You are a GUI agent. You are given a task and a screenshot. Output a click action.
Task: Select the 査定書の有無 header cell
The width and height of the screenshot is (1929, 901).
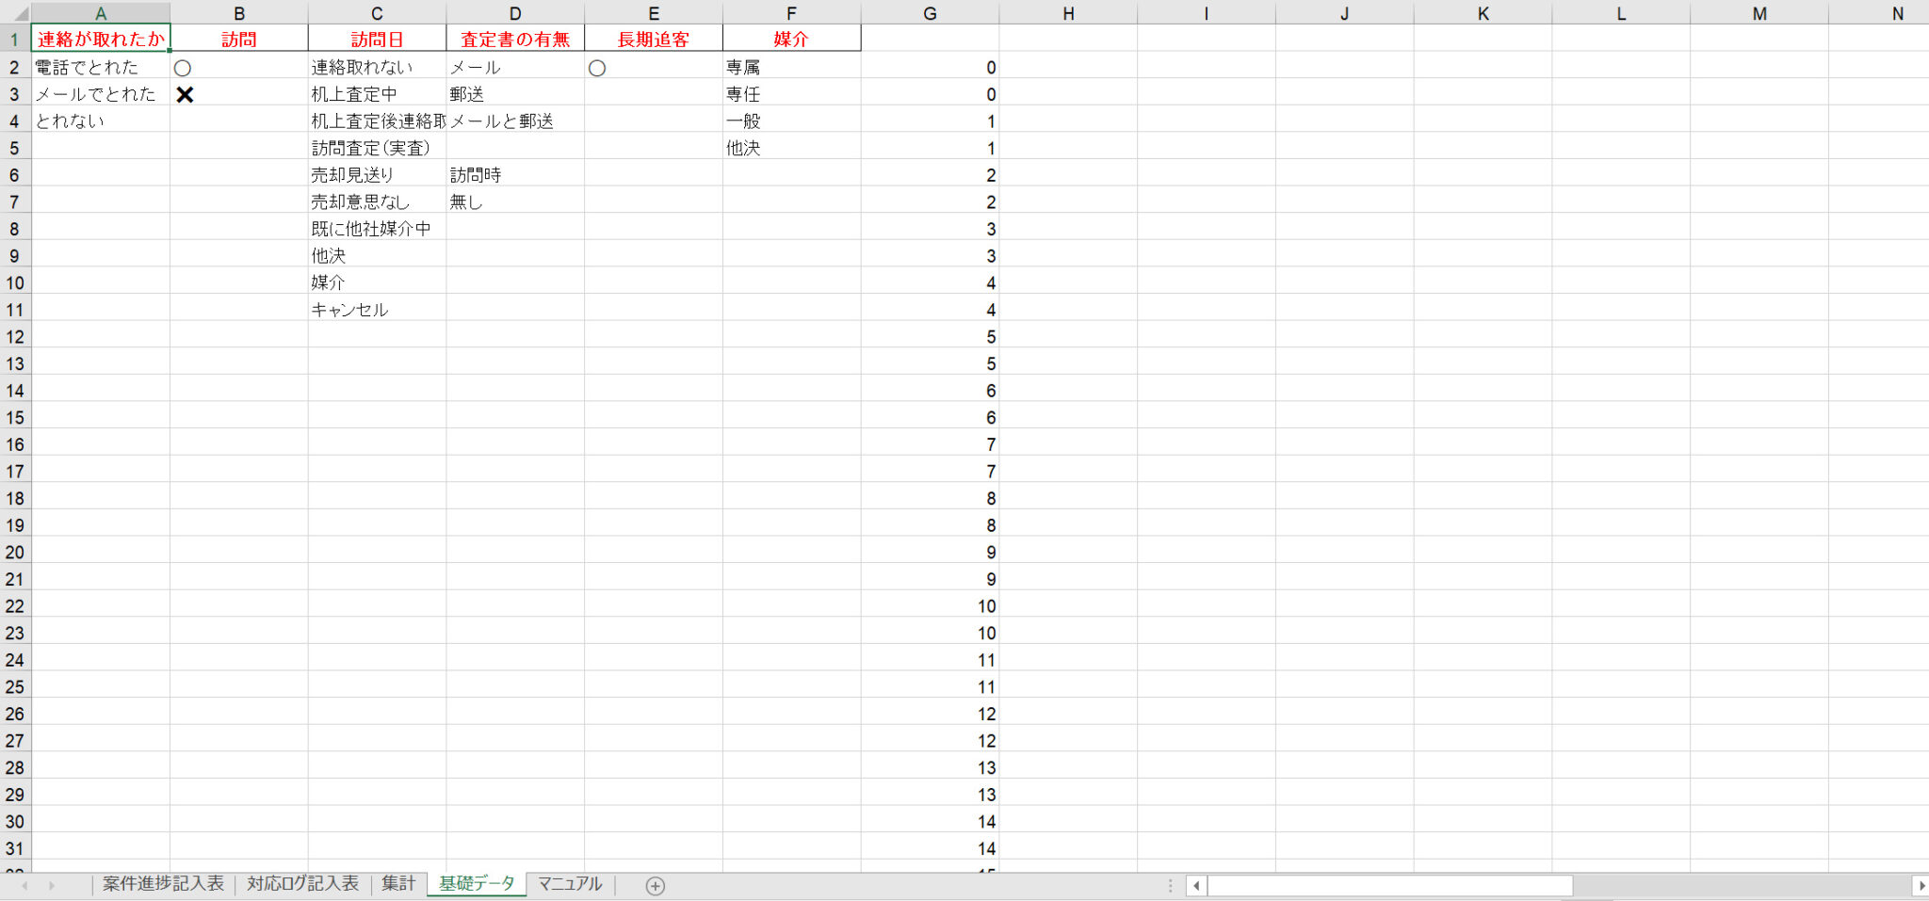515,39
